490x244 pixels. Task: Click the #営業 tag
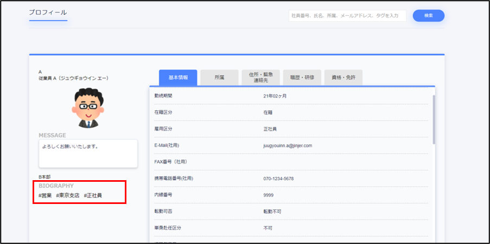[x=45, y=195]
